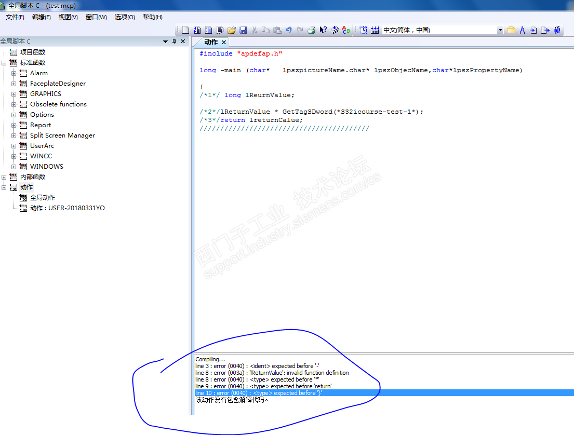Undo the last edit with the arrow icon
Viewport: 574px width, 435px height.
[x=288, y=30]
